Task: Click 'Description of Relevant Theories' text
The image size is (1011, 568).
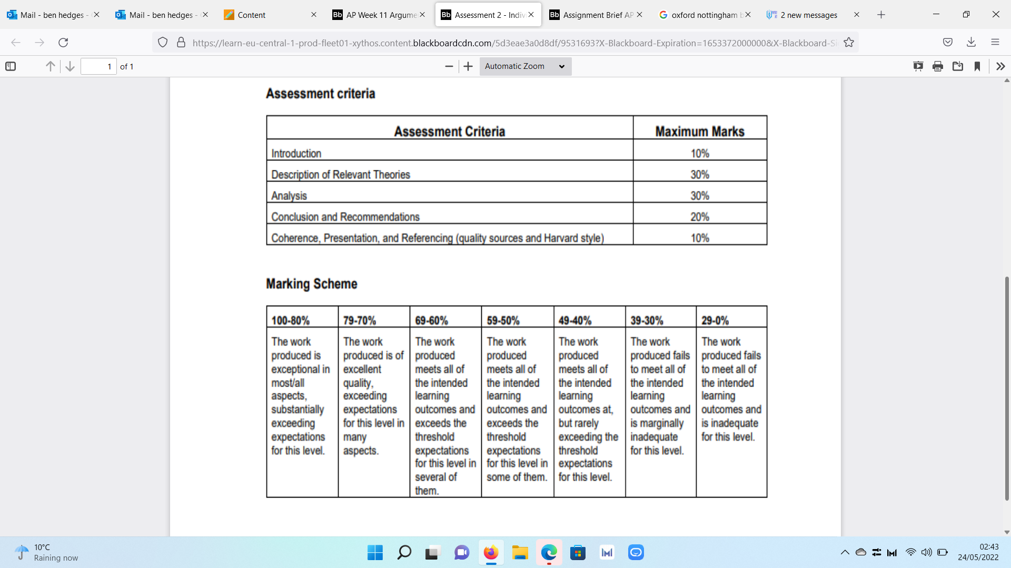Action: 340,175
